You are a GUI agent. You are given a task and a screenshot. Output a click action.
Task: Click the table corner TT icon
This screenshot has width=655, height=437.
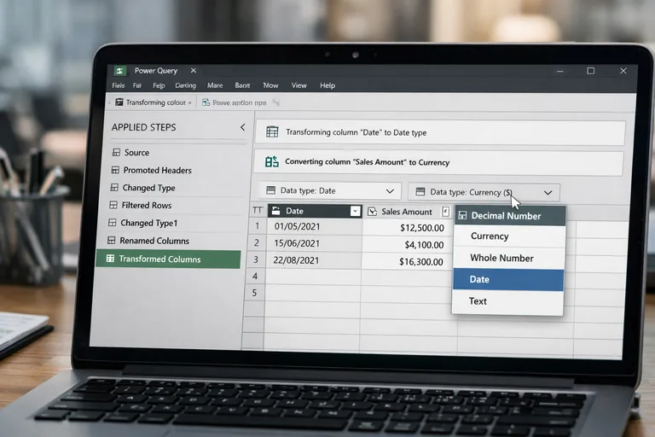[x=258, y=210]
